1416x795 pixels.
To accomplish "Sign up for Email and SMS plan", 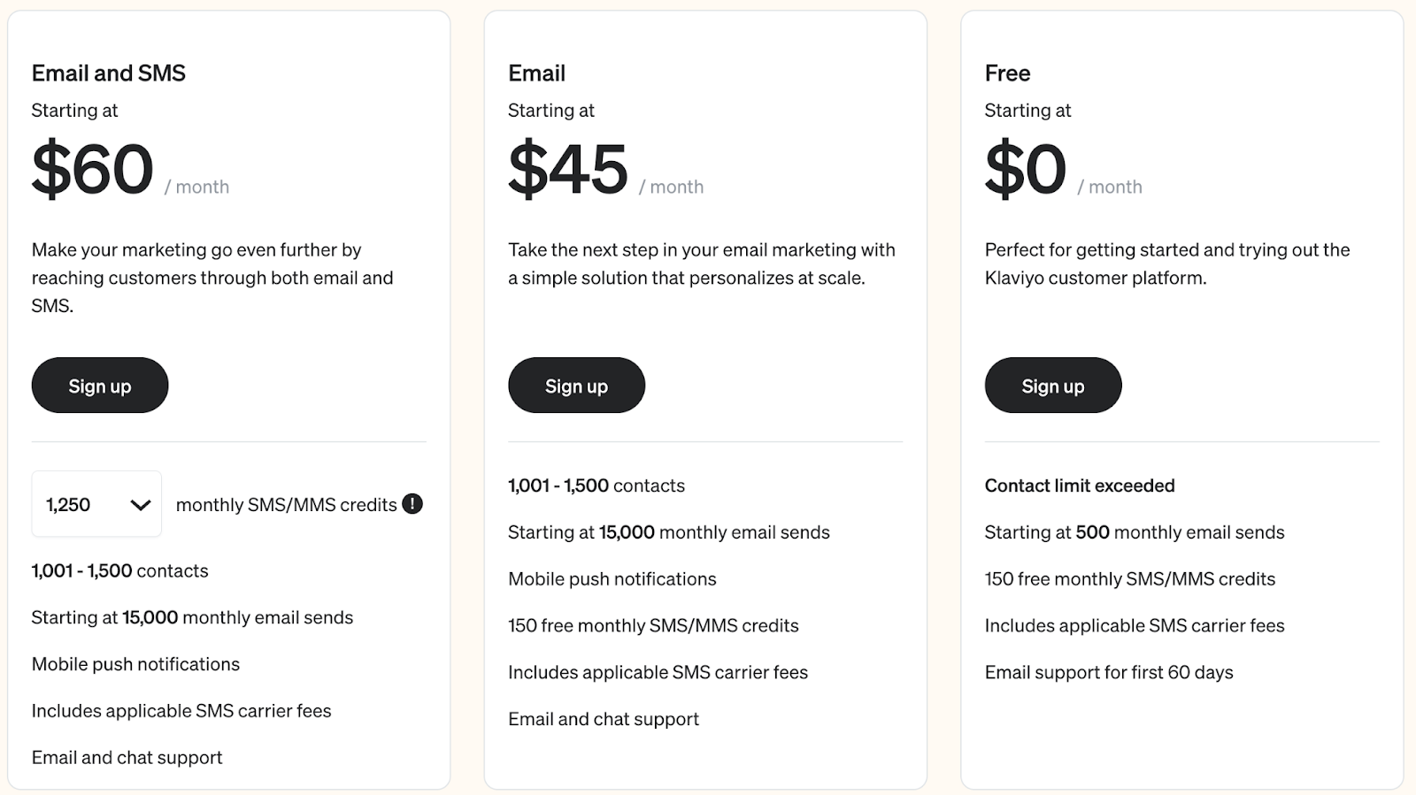I will click(x=100, y=386).
